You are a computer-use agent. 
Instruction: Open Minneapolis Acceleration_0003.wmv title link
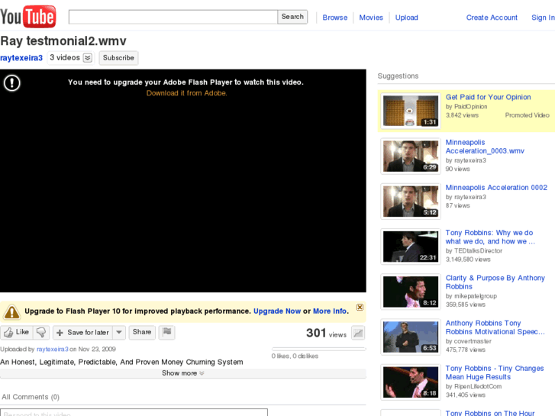click(x=485, y=147)
